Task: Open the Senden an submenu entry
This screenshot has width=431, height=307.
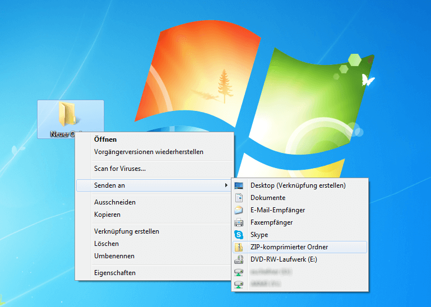Action: [x=154, y=185]
